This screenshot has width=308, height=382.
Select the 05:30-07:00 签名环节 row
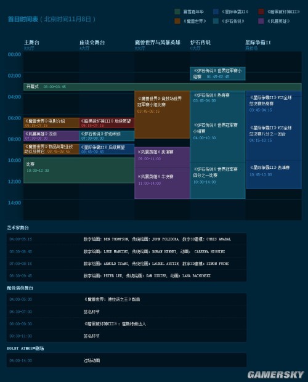126,312
